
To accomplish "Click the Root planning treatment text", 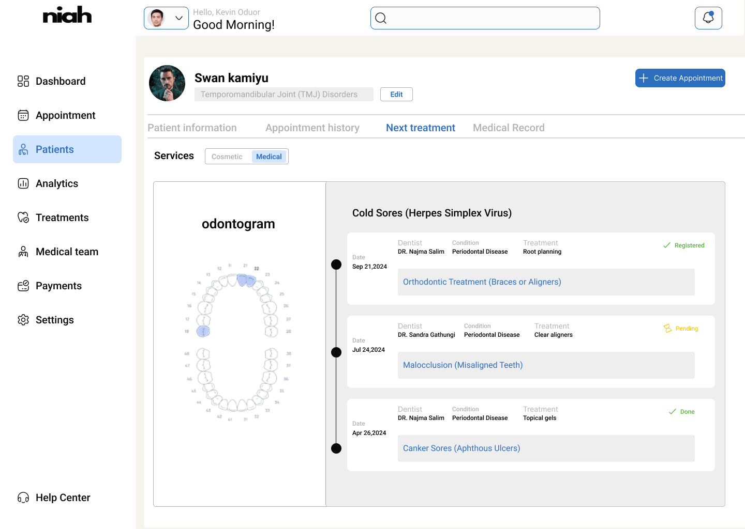I will point(542,252).
